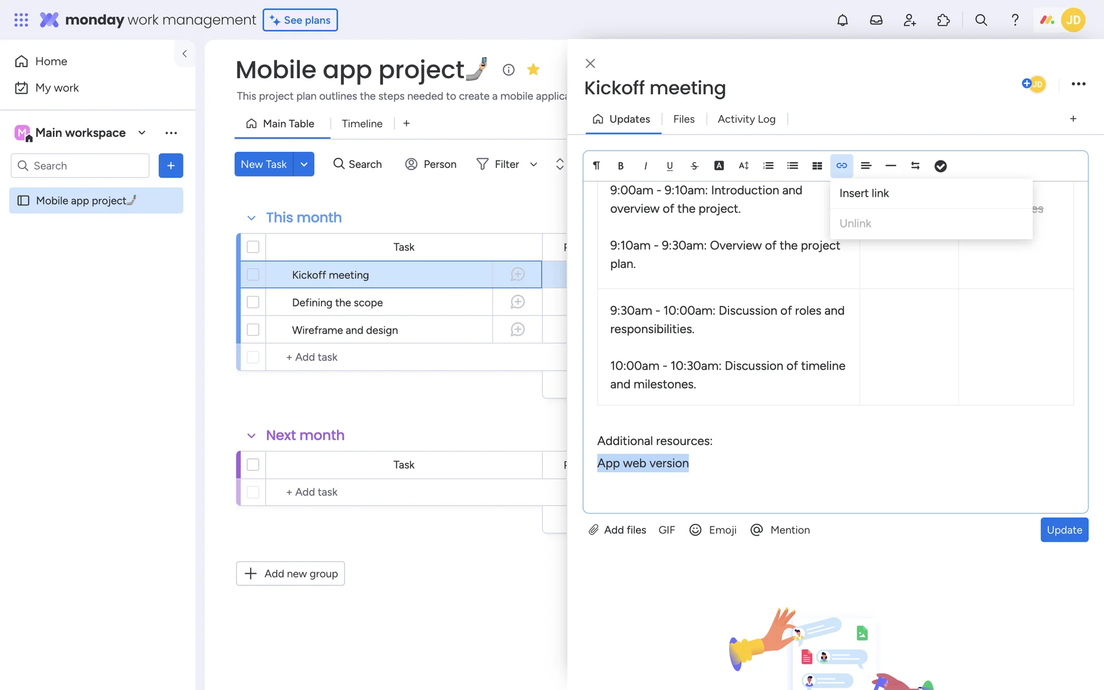Expand the Main workspace selector
Viewport: 1104px width, 690px height.
[142, 133]
